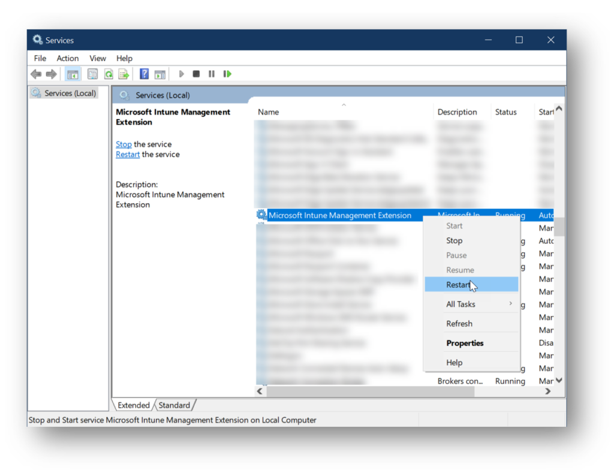Choose Help in the context menu
The height and width of the screenshot is (473, 614).
click(x=471, y=363)
